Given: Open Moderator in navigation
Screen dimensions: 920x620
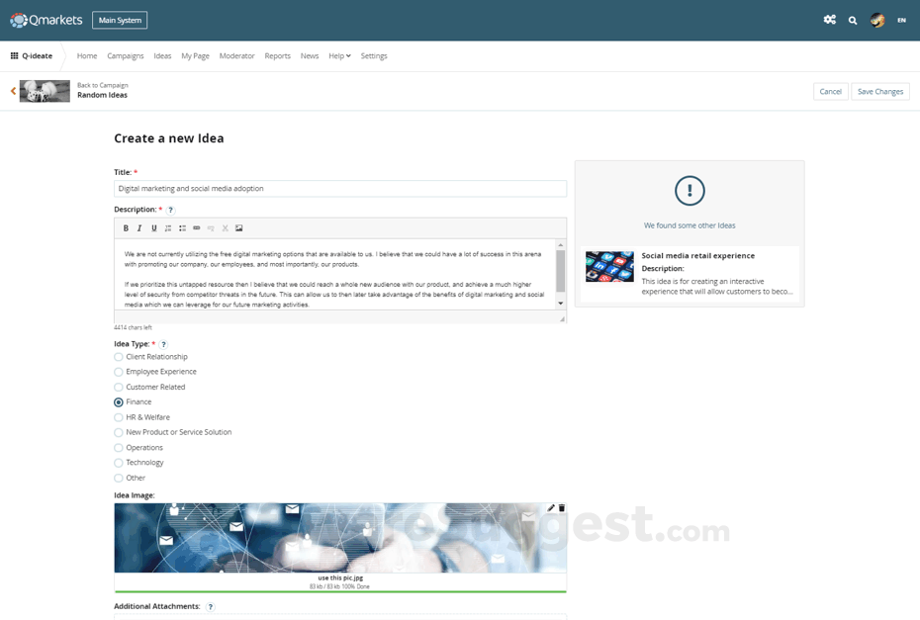Looking at the screenshot, I should pyautogui.click(x=237, y=55).
